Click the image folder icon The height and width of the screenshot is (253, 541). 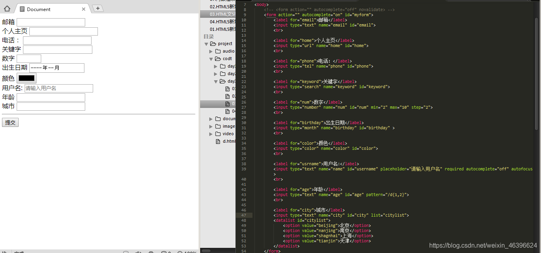[x=218, y=126]
